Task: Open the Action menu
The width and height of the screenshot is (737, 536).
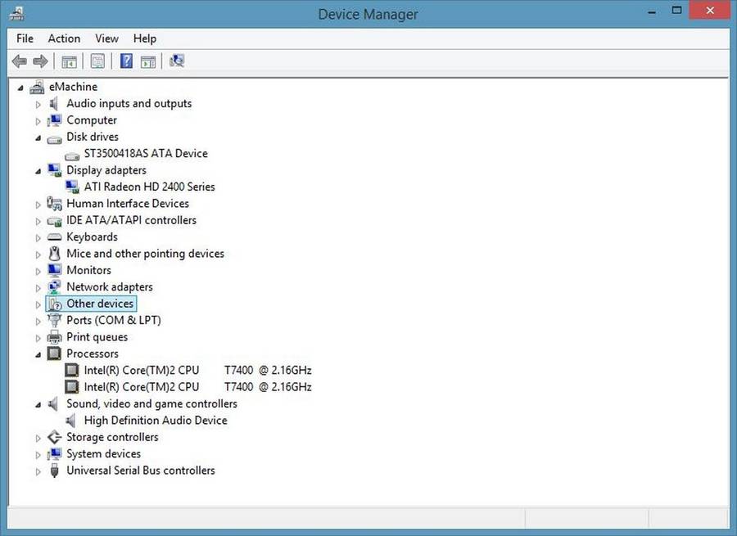Action: pos(64,38)
